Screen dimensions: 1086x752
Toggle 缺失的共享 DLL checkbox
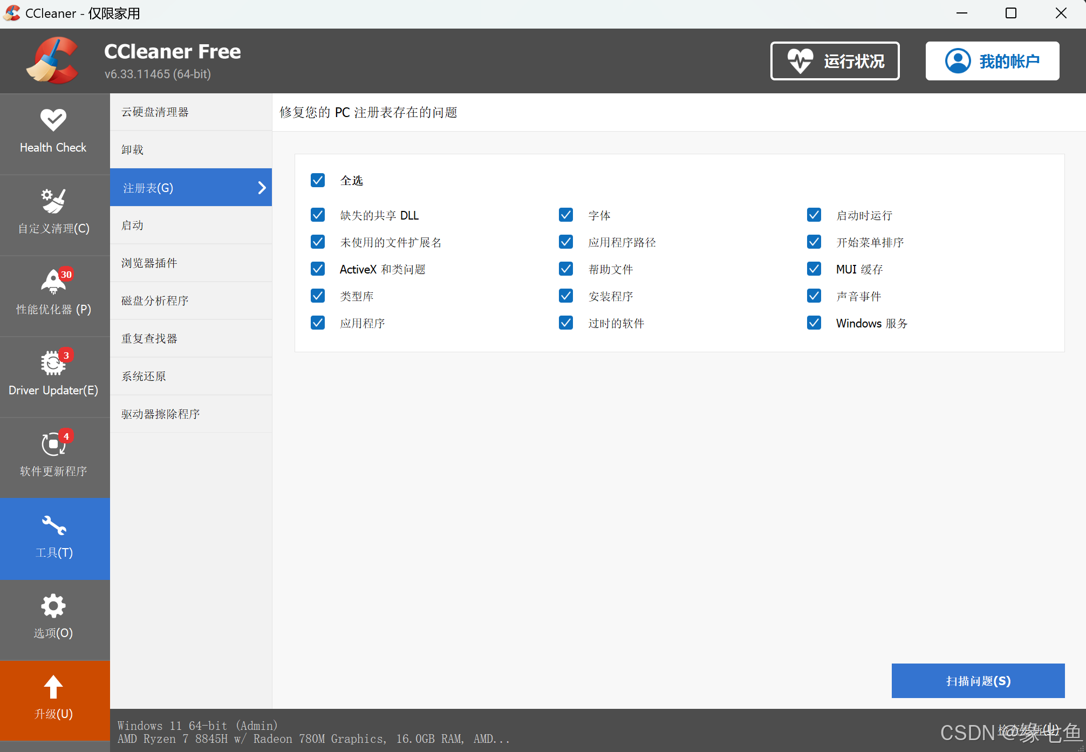coord(318,215)
